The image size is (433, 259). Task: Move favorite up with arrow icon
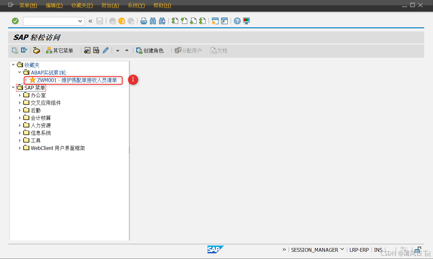point(127,50)
